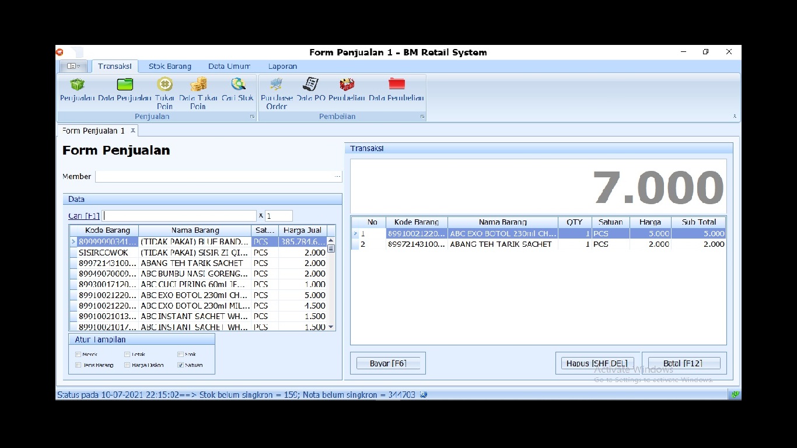
Task: Expand the Member field ellipsis selector
Action: [337, 176]
